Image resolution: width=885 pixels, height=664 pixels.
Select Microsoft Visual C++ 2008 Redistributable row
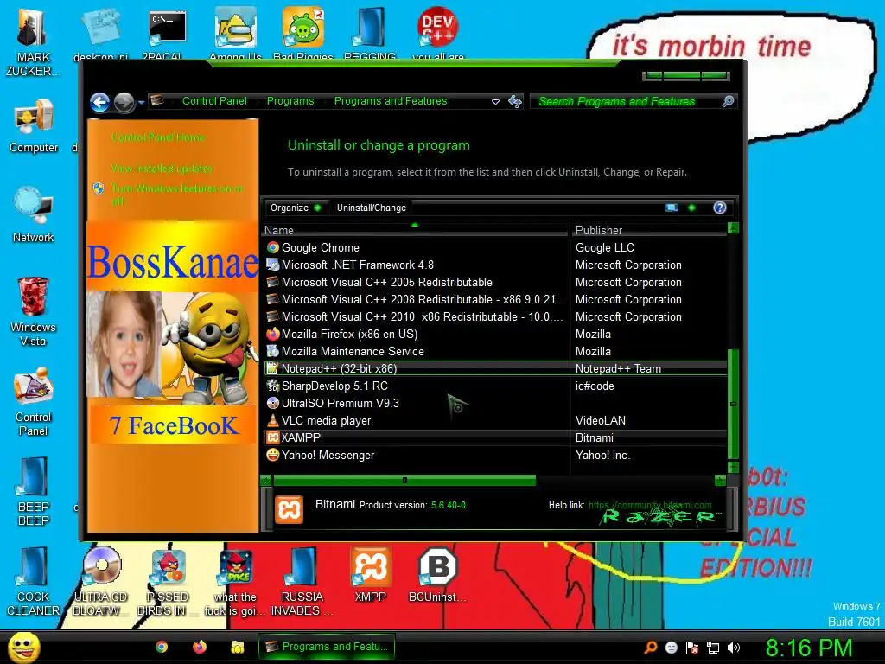pos(495,299)
